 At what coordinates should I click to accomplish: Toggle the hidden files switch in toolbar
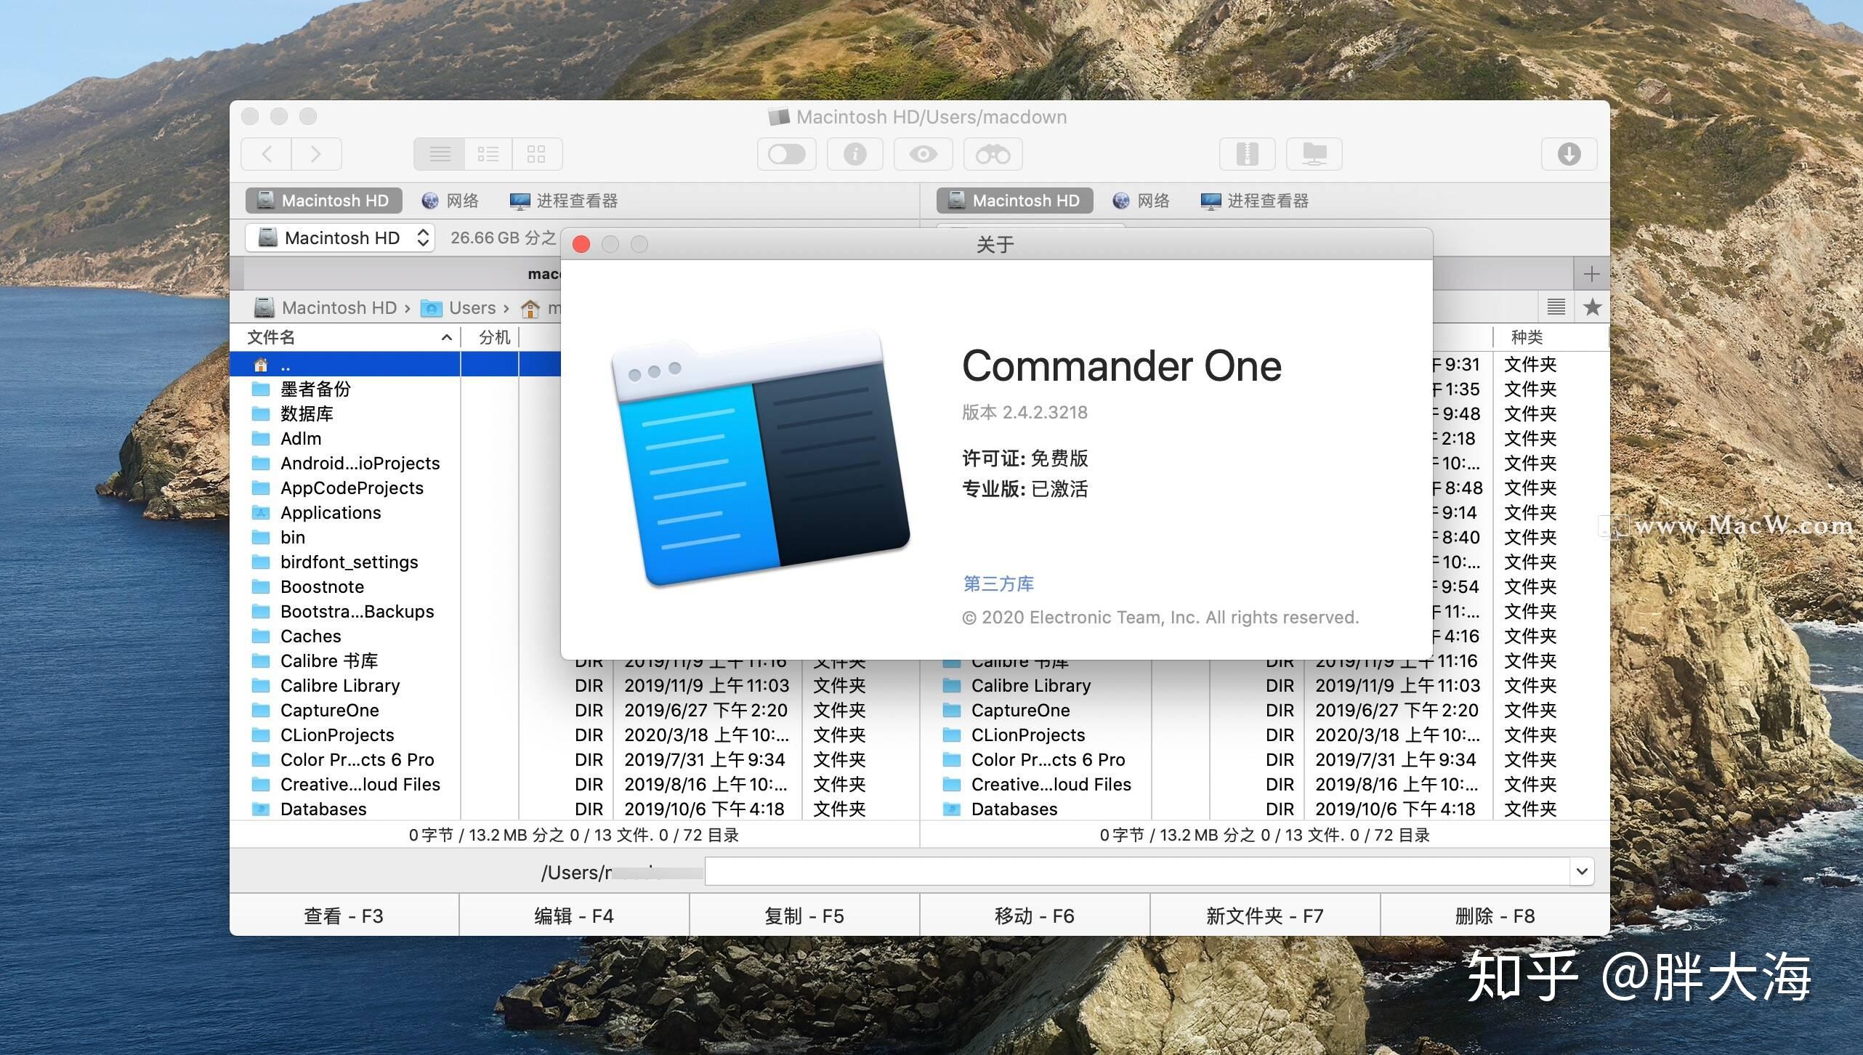(787, 153)
